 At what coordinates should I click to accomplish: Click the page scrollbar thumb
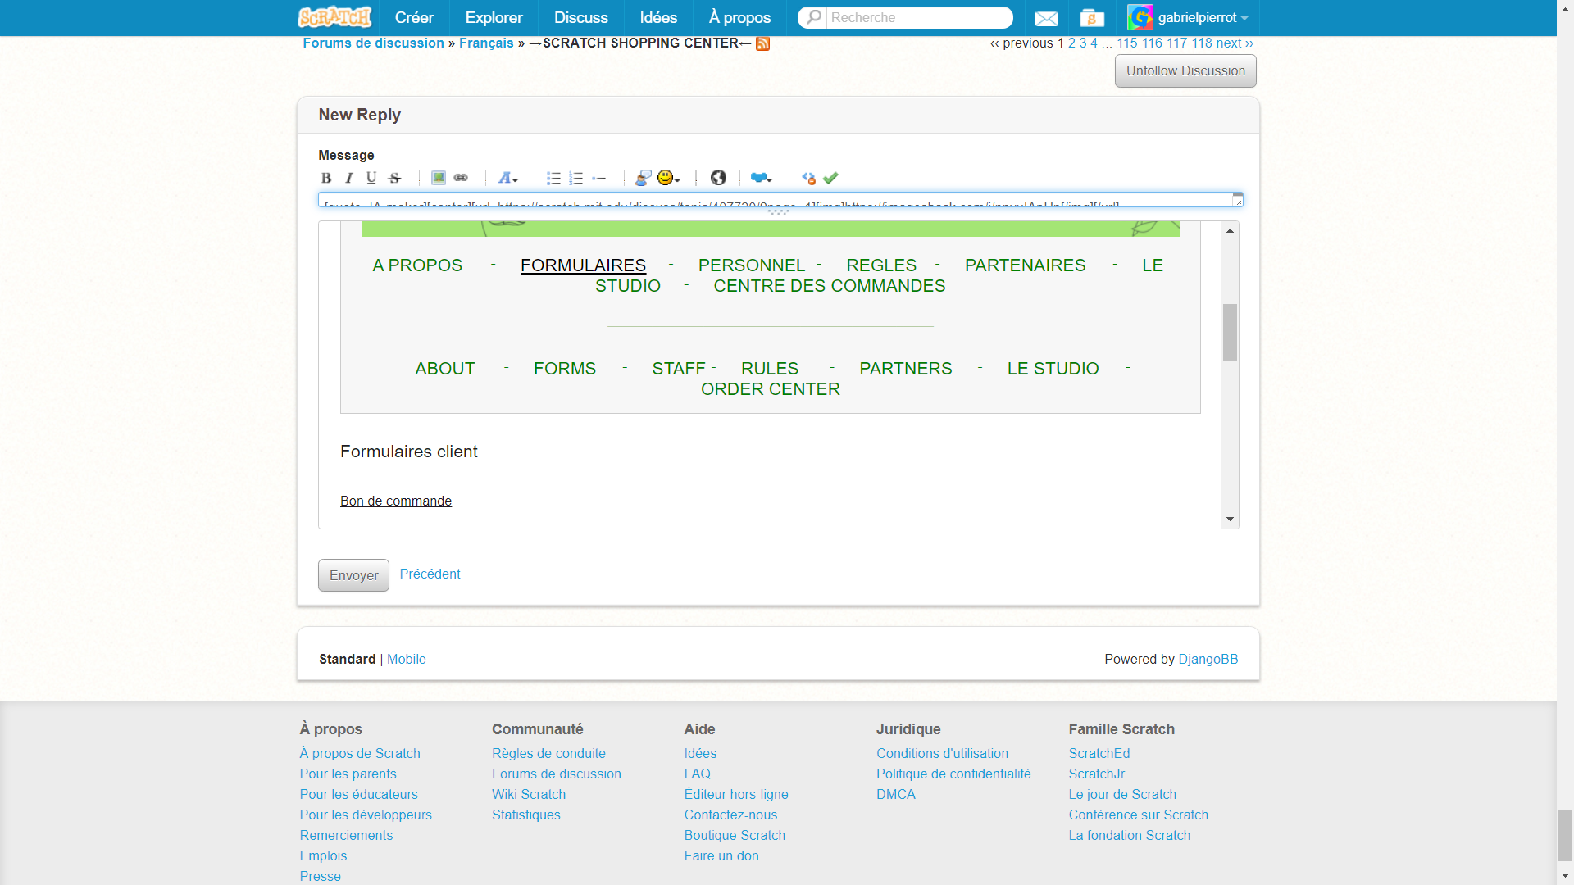point(1565,835)
